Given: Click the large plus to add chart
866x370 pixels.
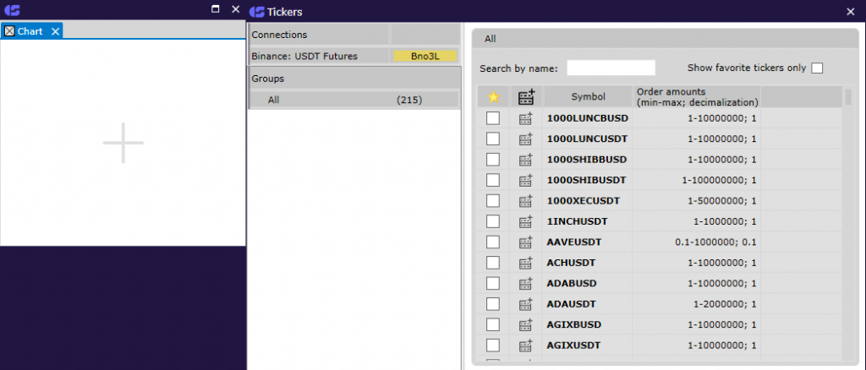Looking at the screenshot, I should pyautogui.click(x=123, y=143).
